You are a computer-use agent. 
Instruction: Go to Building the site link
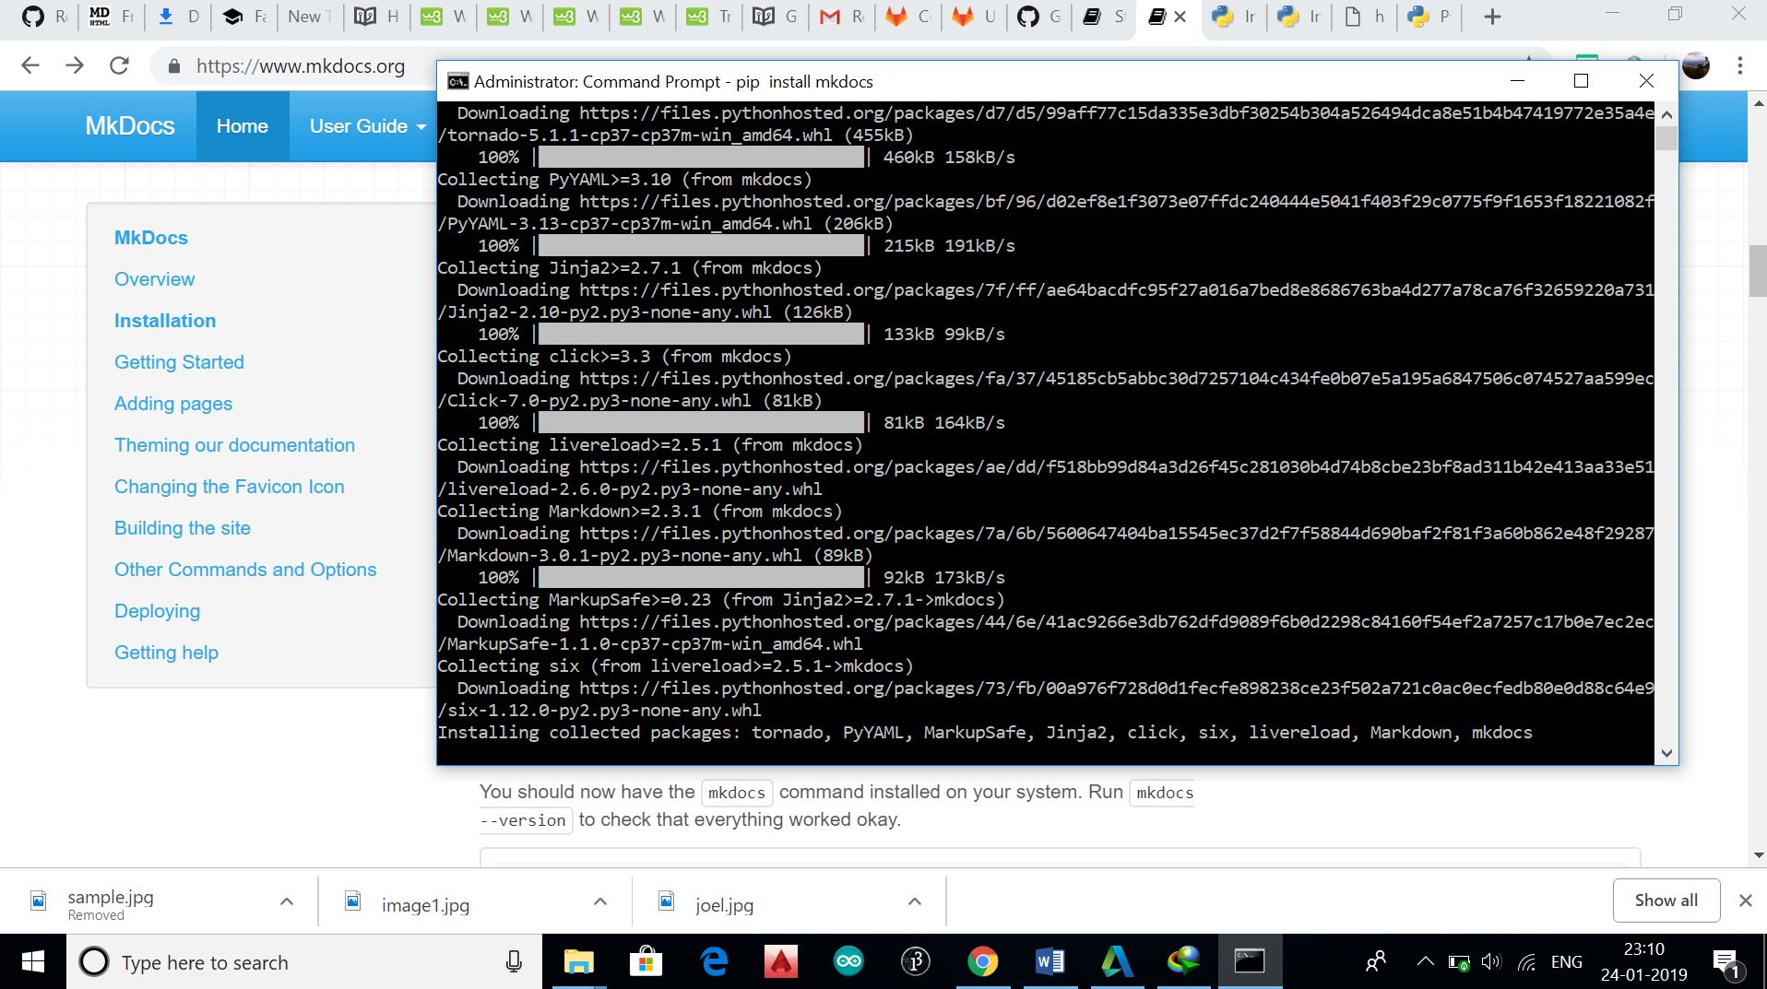click(x=183, y=528)
